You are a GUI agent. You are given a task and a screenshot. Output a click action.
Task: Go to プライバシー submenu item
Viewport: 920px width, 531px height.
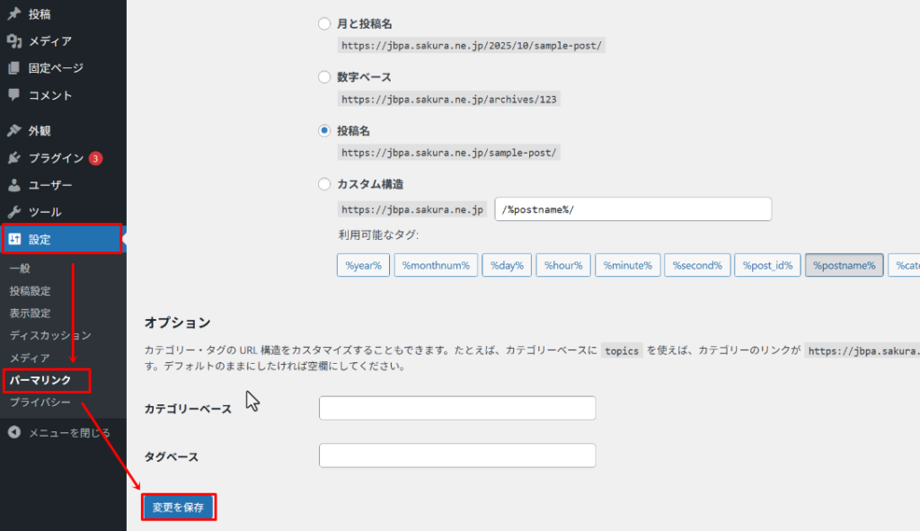click(x=40, y=403)
